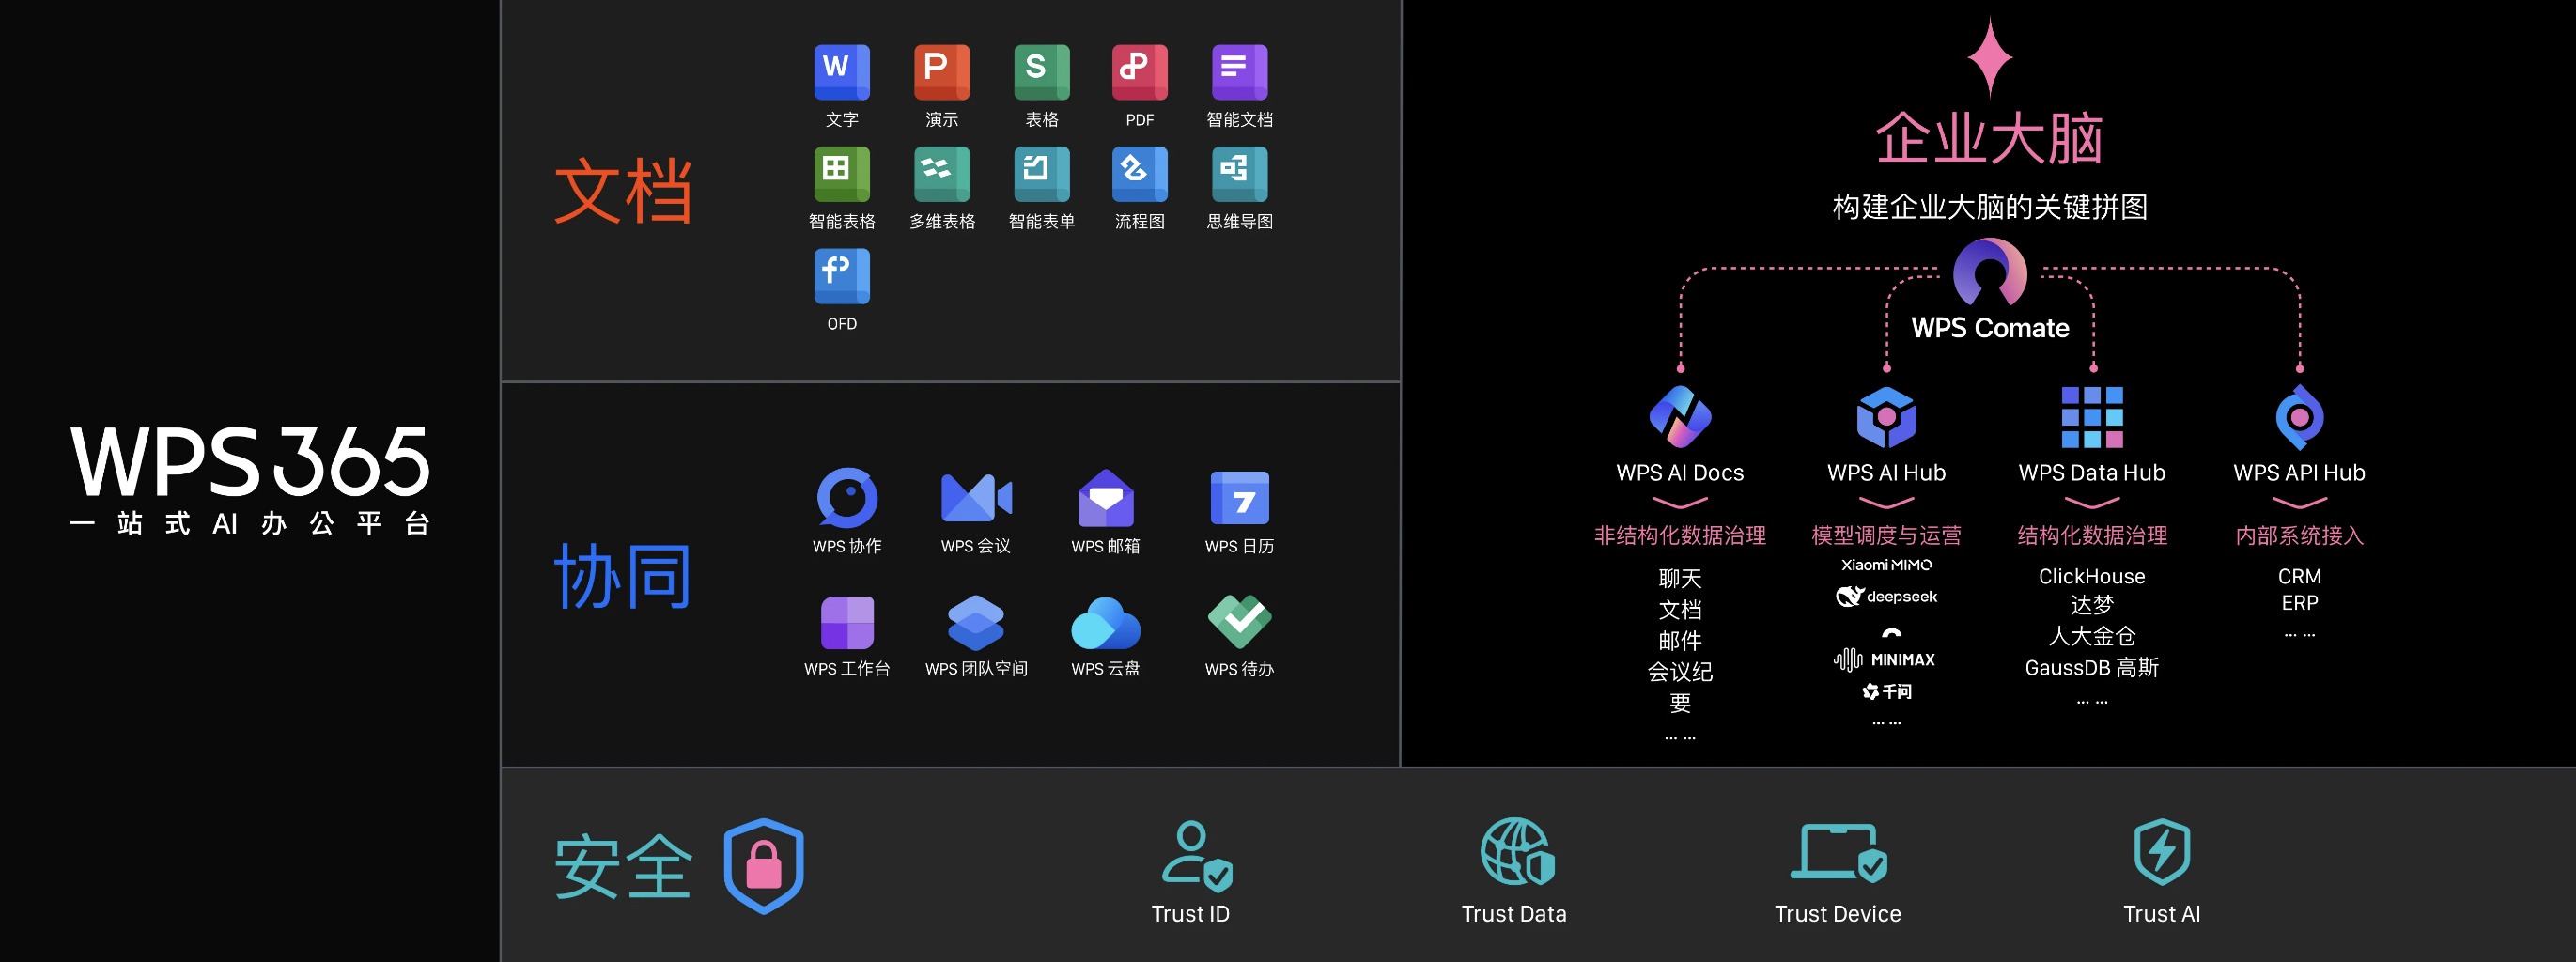Select the WPS 待办 checkmark icon
Screen dimensions: 2576x962
coord(1239,622)
